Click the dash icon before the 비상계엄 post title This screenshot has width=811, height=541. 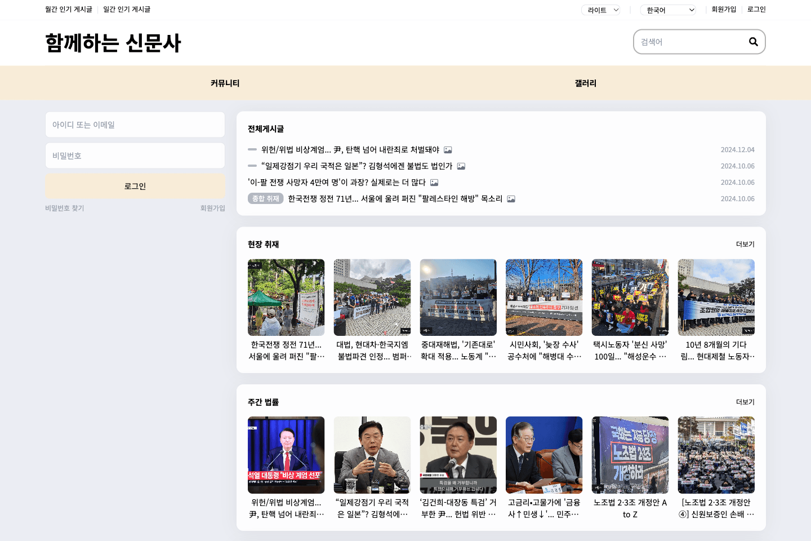252,149
